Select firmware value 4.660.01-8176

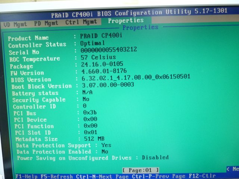click(104, 71)
